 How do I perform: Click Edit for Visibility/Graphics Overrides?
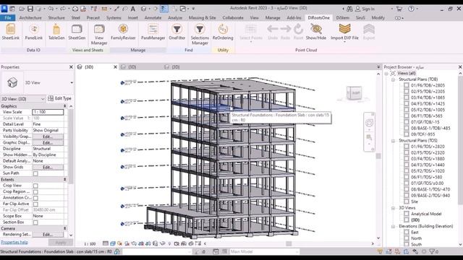pyautogui.click(x=48, y=136)
